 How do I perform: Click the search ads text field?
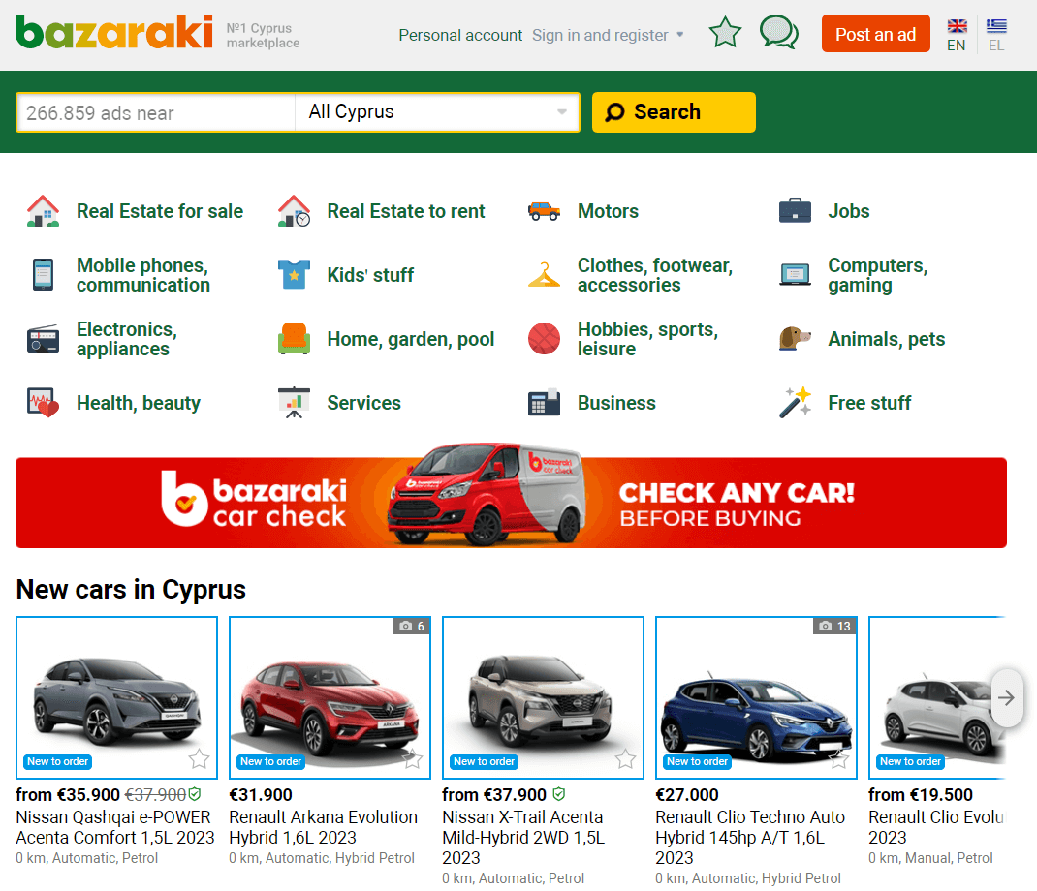[156, 112]
